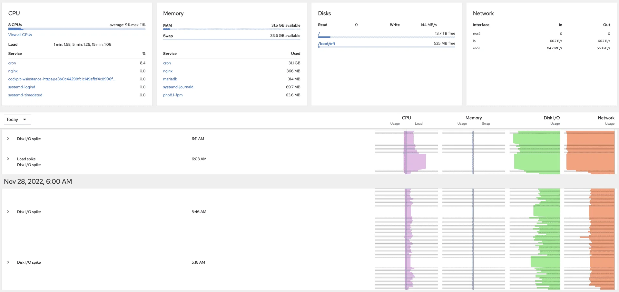This screenshot has height=292, width=619.
Task: Click the View all CPUs link
Action: [x=20, y=35]
